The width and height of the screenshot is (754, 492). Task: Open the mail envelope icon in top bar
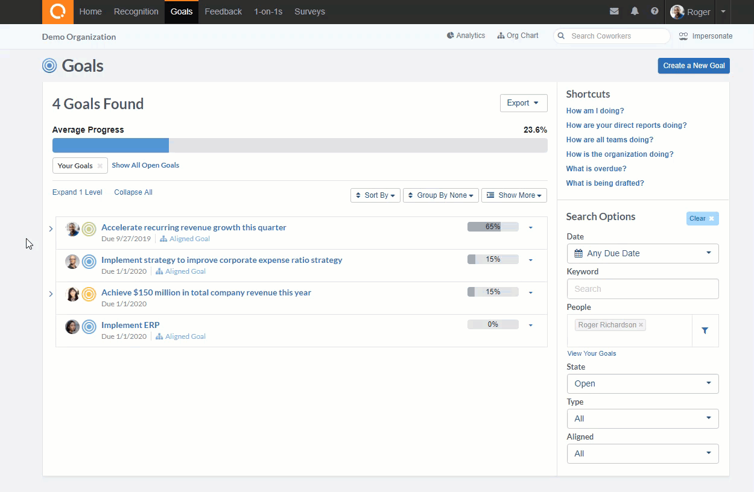click(x=614, y=11)
